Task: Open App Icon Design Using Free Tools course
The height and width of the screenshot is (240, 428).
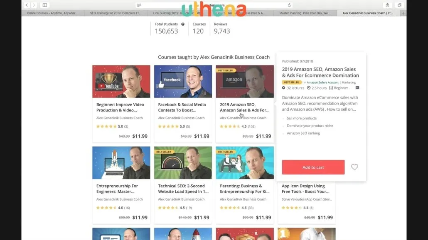Action: [305, 189]
